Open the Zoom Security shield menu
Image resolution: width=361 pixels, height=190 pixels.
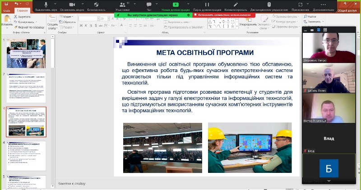pyautogui.click(x=96, y=6)
